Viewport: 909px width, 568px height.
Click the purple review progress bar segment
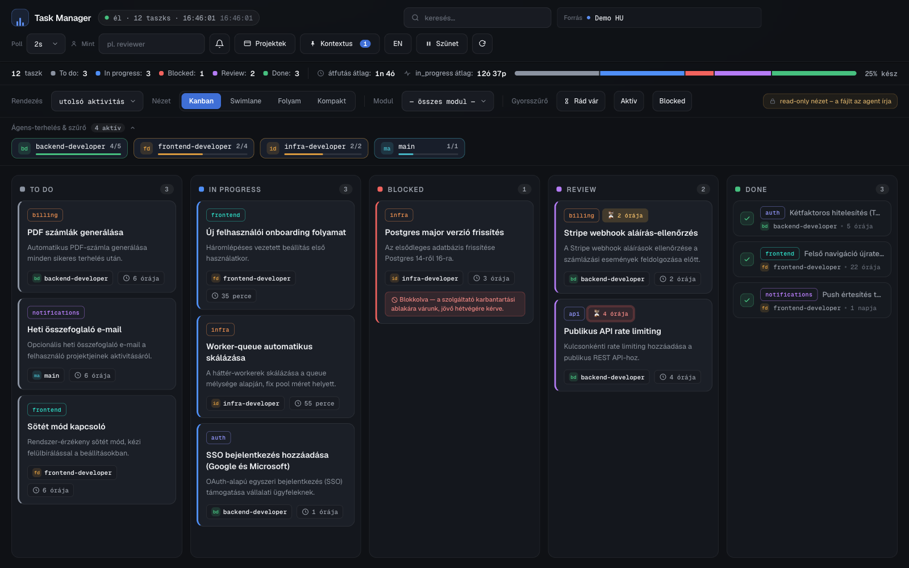(743, 73)
